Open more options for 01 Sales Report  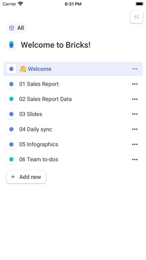(x=135, y=84)
